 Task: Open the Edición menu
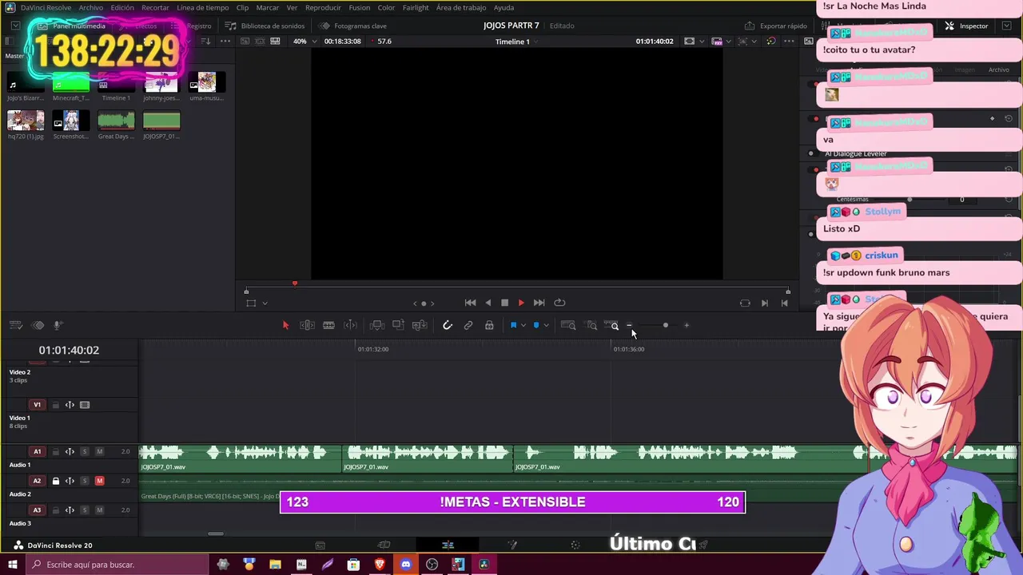click(x=122, y=7)
